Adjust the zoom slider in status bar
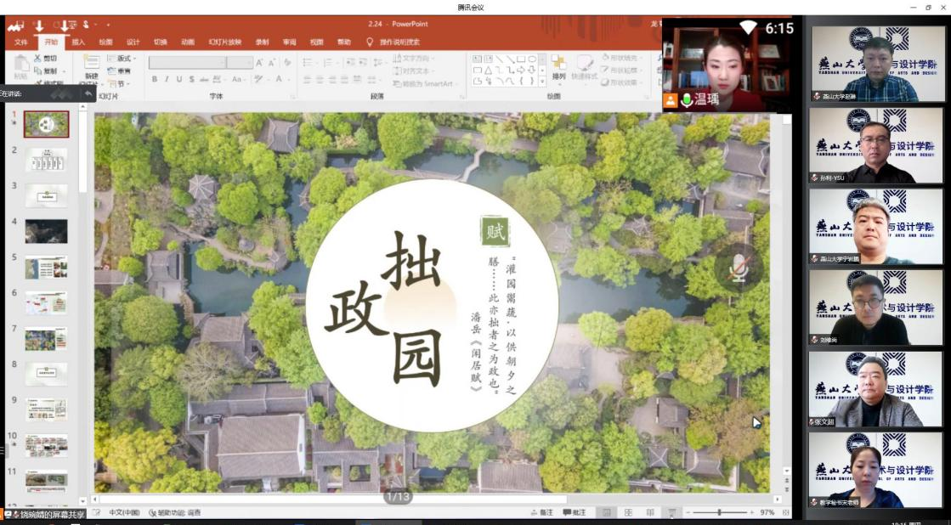 point(720,512)
